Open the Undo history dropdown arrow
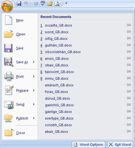Viewport: 135px width, 148px height. pos(31,3)
